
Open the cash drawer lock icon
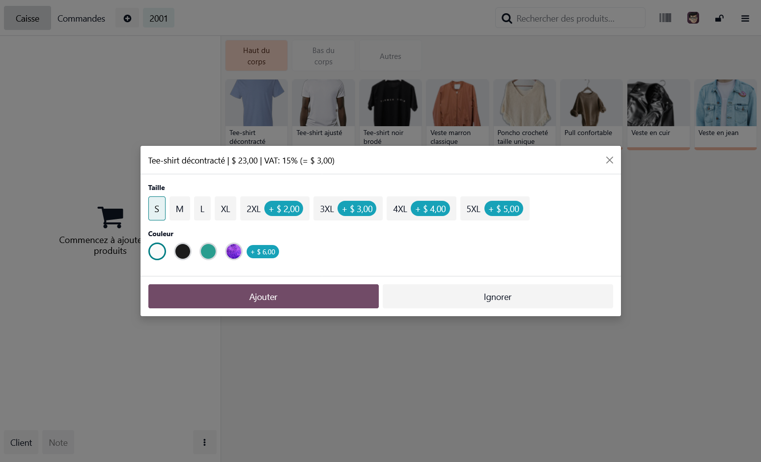[719, 18]
